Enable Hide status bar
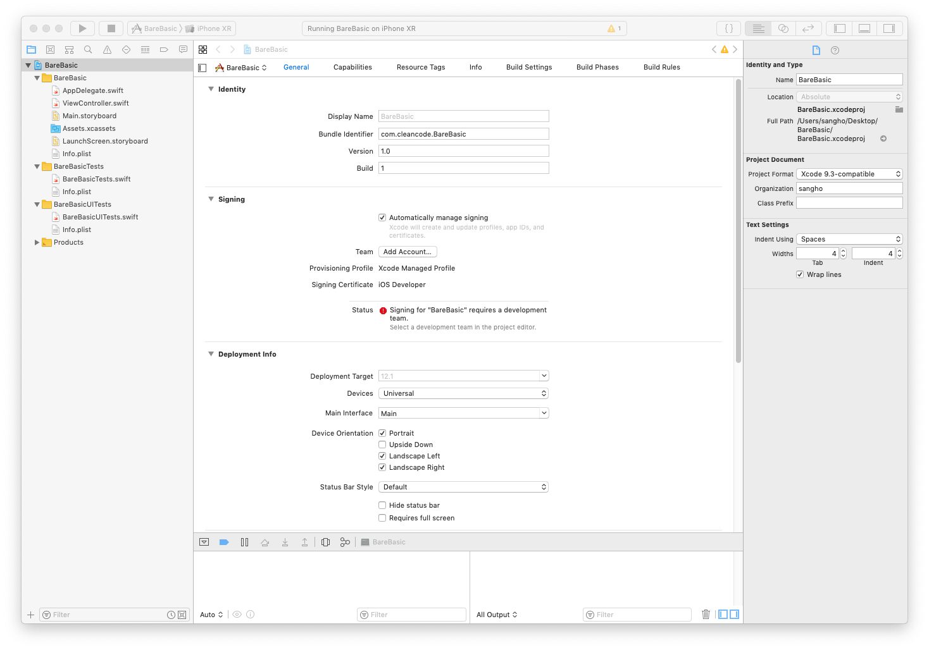Viewport: 929px width, 650px height. [x=382, y=505]
